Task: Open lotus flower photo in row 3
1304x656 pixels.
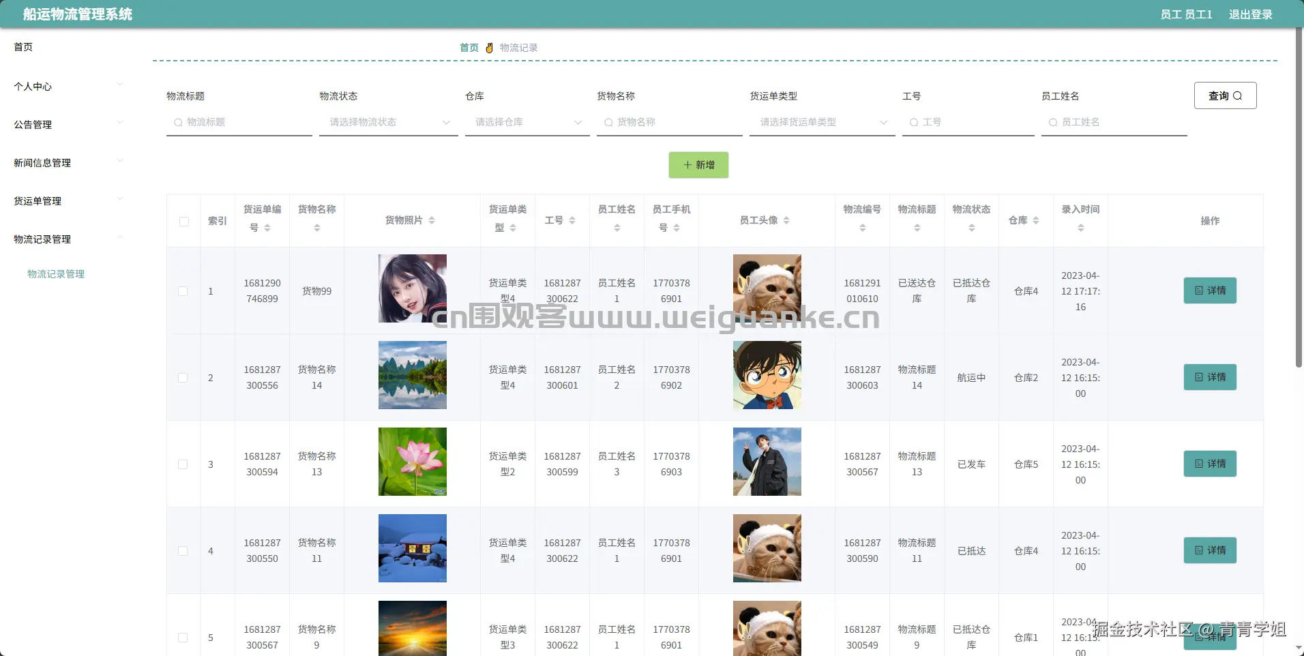Action: pos(413,462)
